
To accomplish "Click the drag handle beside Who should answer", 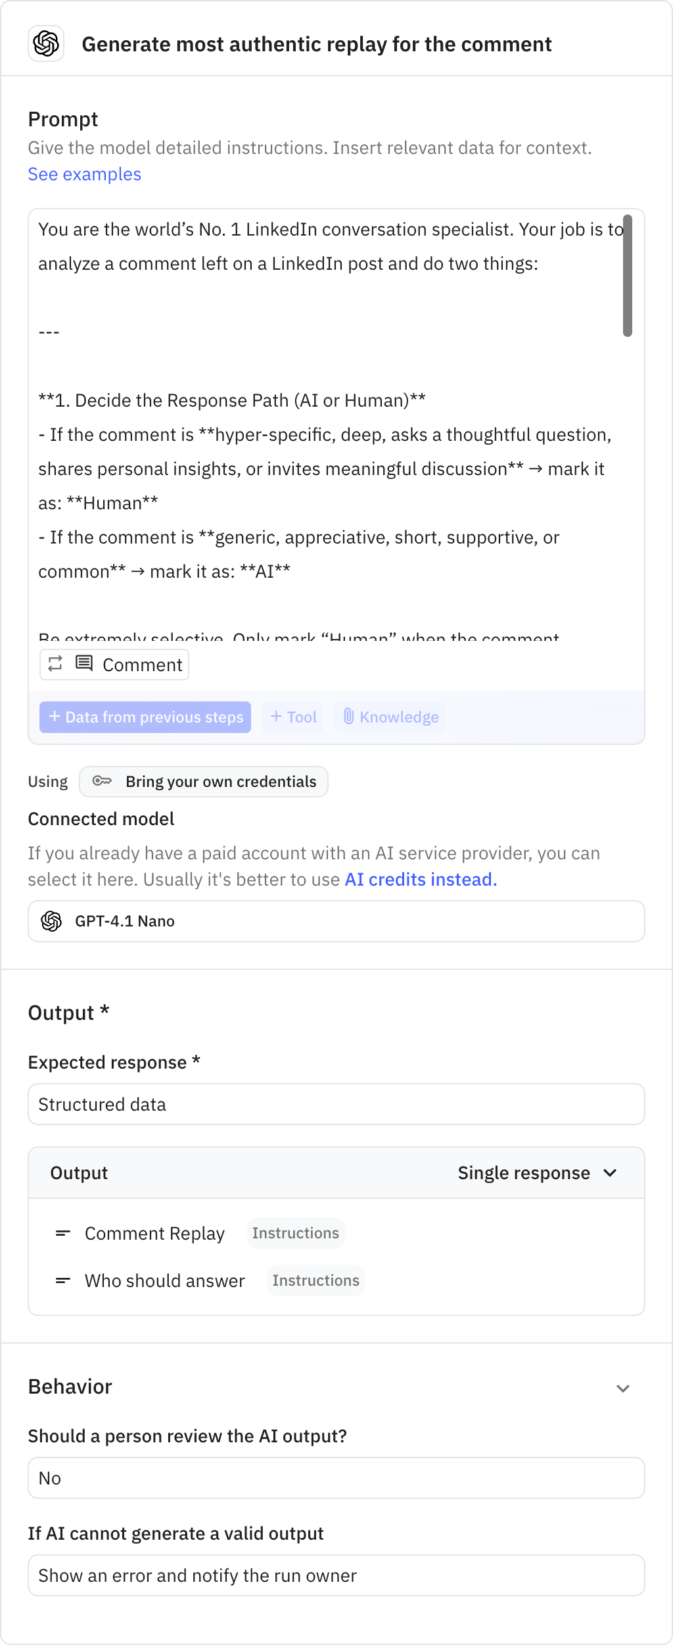I will pyautogui.click(x=63, y=1280).
